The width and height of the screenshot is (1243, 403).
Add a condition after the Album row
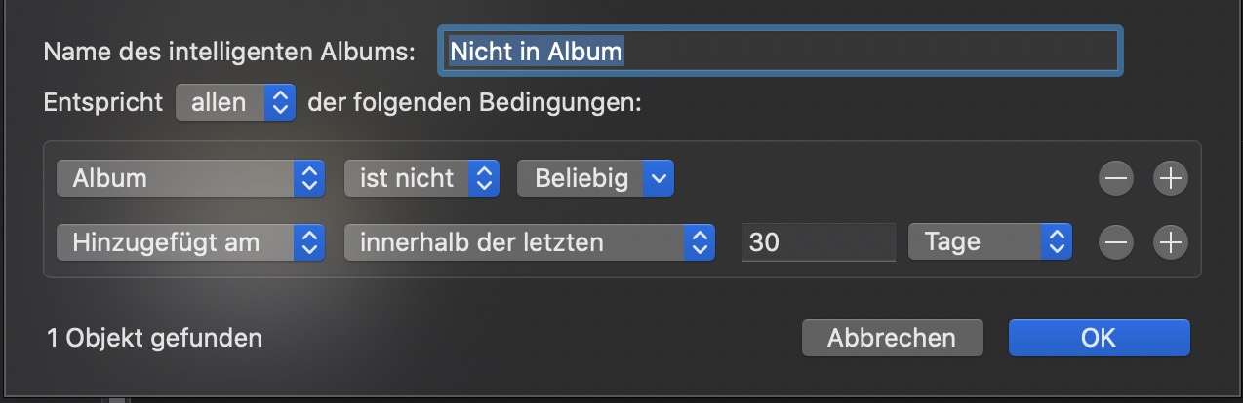click(x=1170, y=179)
